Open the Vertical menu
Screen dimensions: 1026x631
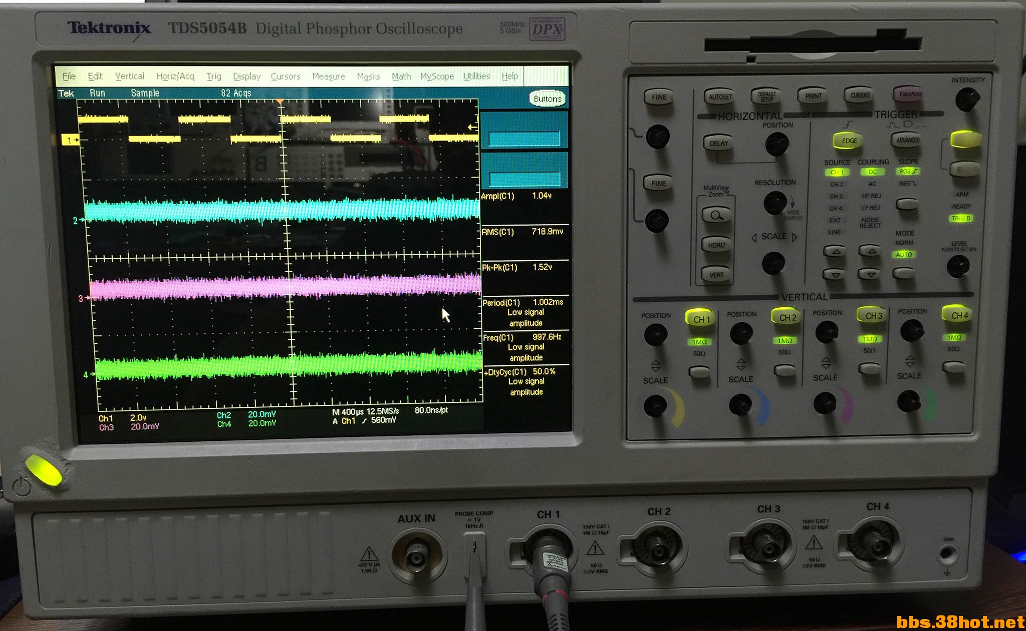(130, 76)
